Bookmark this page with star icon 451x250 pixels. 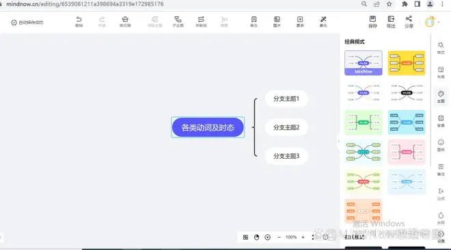389,3
